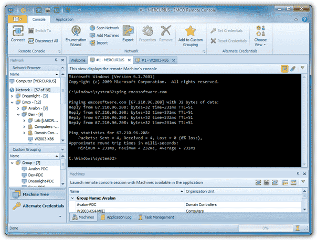Click Add Machines
The width and height of the screenshot is (317, 240).
point(104,35)
